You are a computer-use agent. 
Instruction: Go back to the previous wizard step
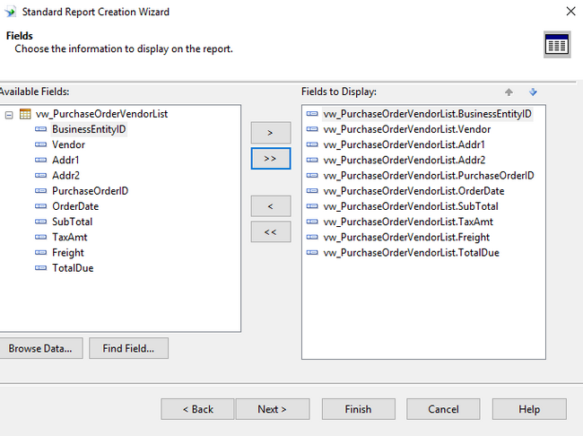198,409
